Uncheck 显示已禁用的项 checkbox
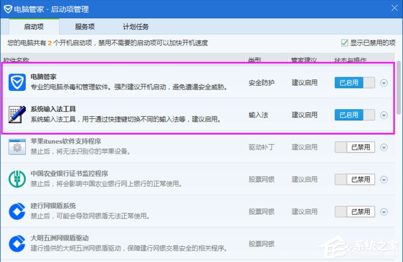The image size is (403, 262). (344, 43)
